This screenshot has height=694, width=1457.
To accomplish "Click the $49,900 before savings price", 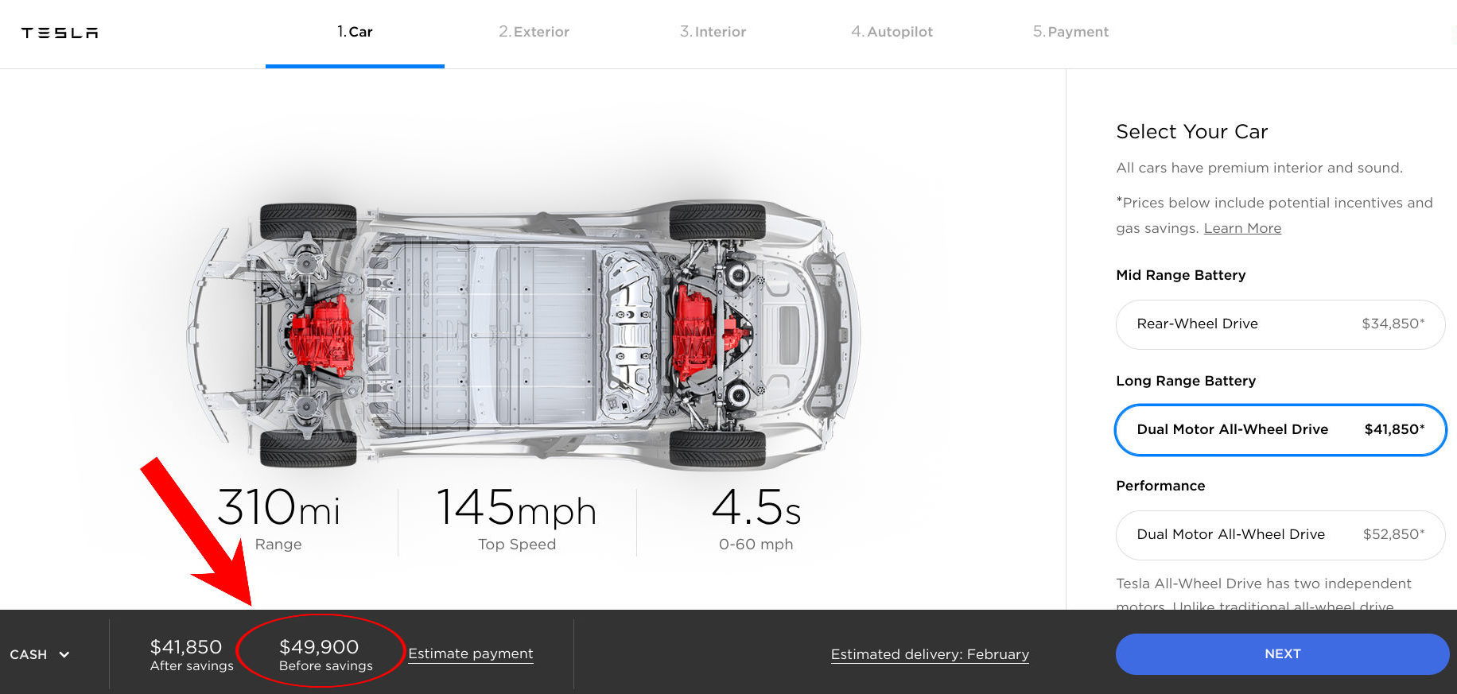I will [319, 647].
